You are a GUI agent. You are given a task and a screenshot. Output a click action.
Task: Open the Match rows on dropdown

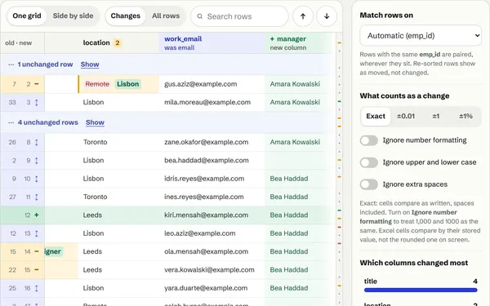coord(421,36)
